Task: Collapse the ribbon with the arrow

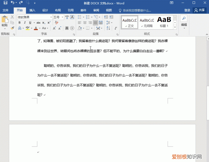Action: click(x=207, y=34)
